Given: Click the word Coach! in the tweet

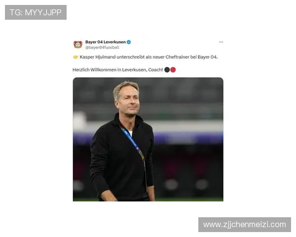Looking at the screenshot, I should pos(155,70).
